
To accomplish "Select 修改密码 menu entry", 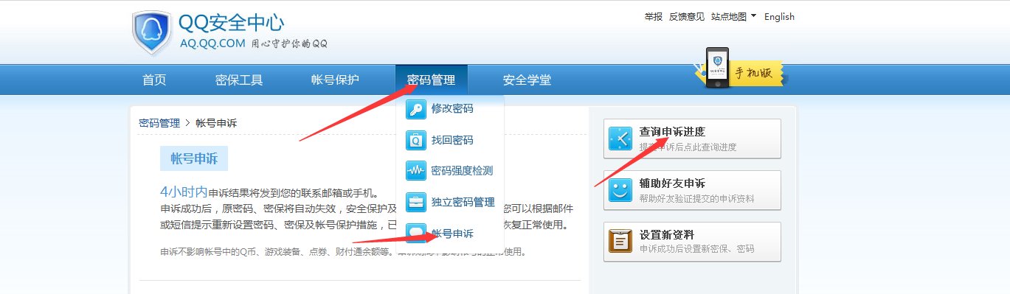I will pyautogui.click(x=452, y=109).
